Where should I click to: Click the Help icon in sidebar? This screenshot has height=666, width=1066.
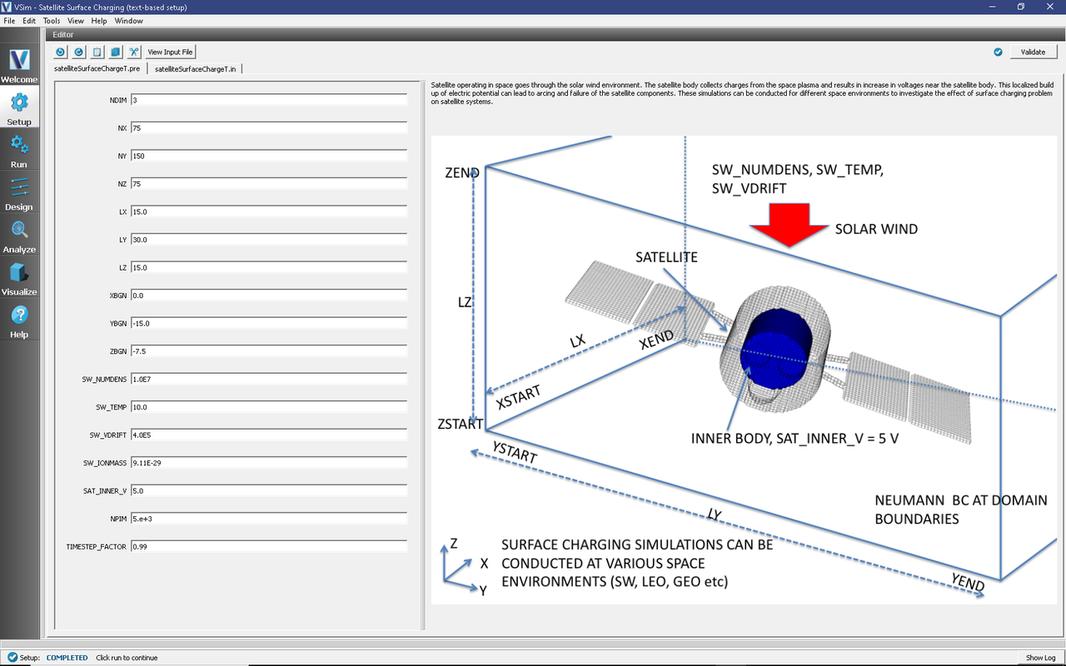pos(19,321)
